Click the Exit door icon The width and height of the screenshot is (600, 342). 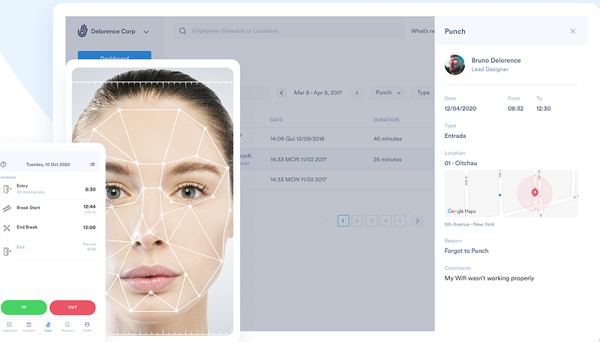coord(7,251)
